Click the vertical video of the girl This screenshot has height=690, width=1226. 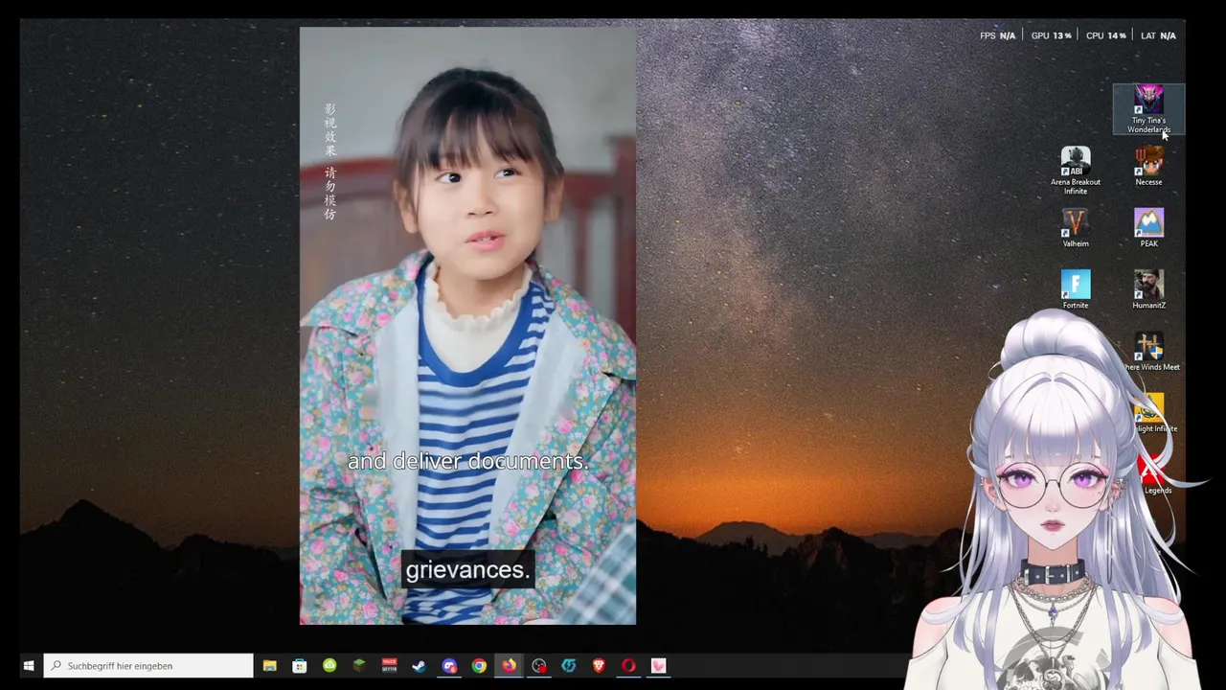click(467, 326)
